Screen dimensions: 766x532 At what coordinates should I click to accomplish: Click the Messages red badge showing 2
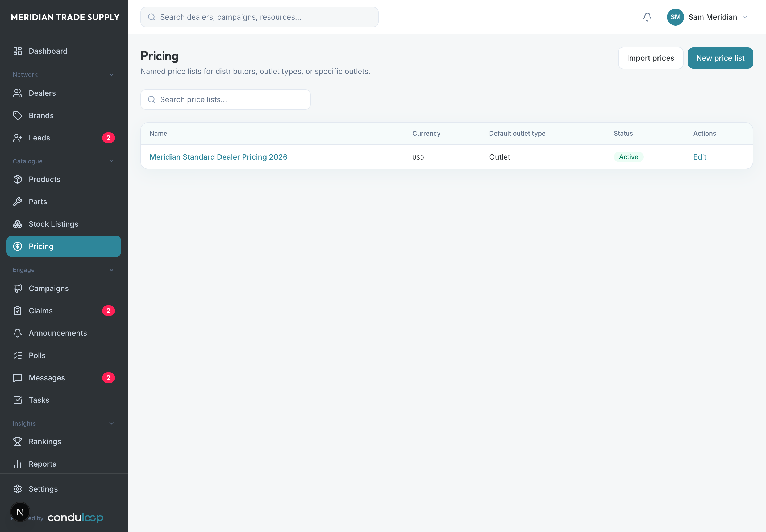[108, 378]
